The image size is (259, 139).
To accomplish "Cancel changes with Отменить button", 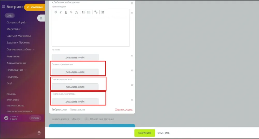I will pos(163,133).
